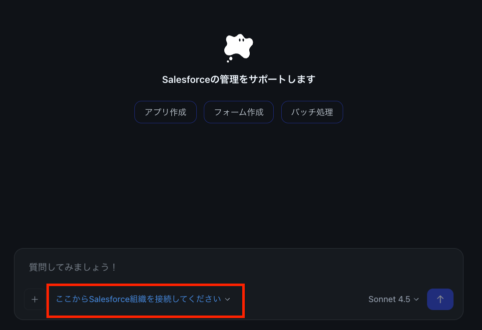The width and height of the screenshot is (482, 330).
Task: Open the Salesforce組織 connection dropdown
Action: 143,299
